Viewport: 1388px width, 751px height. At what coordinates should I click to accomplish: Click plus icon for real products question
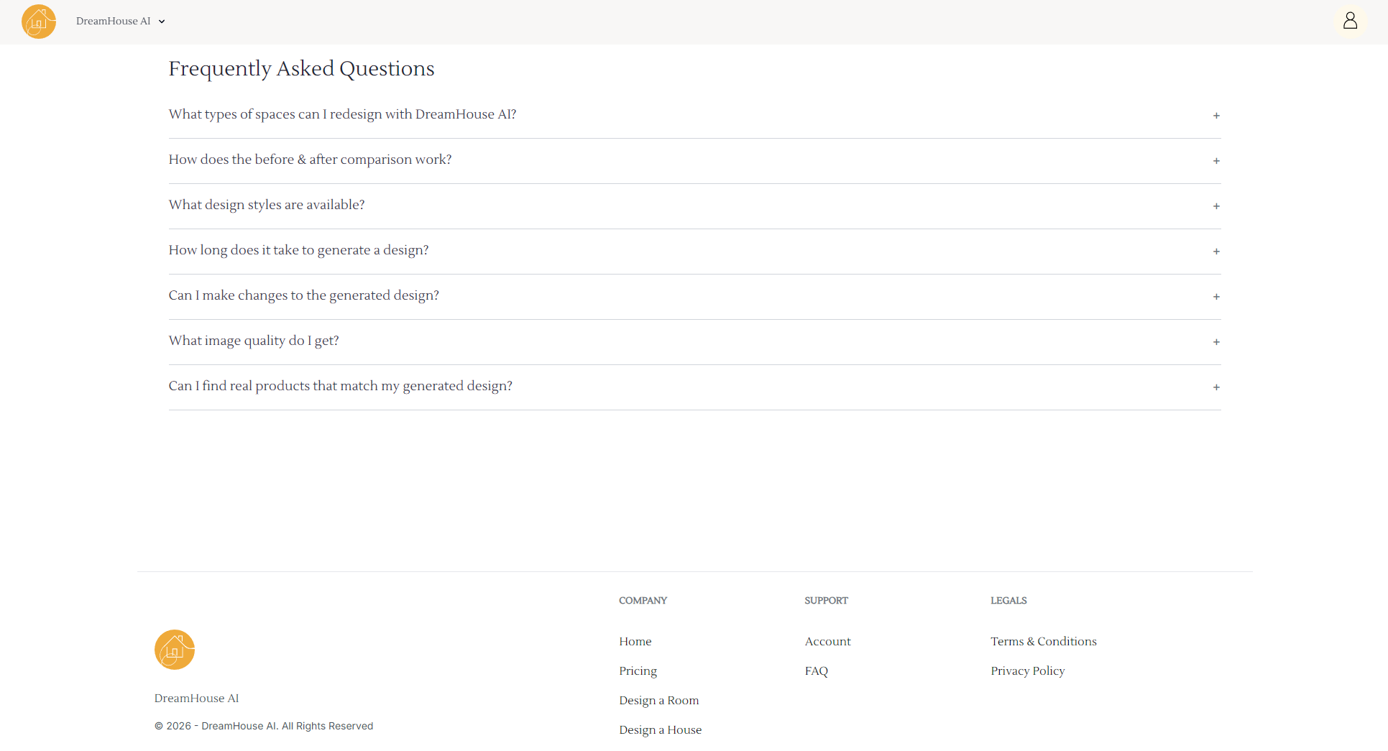coord(1216,387)
